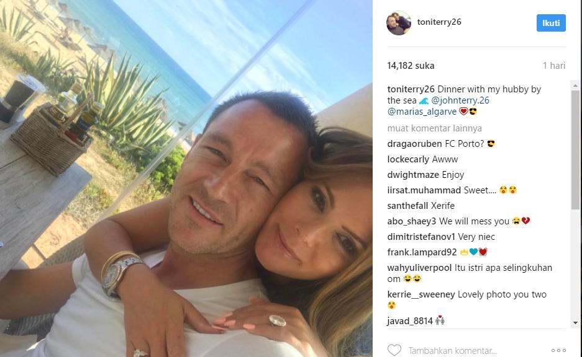Open toniterry26 username in header

pyautogui.click(x=439, y=22)
